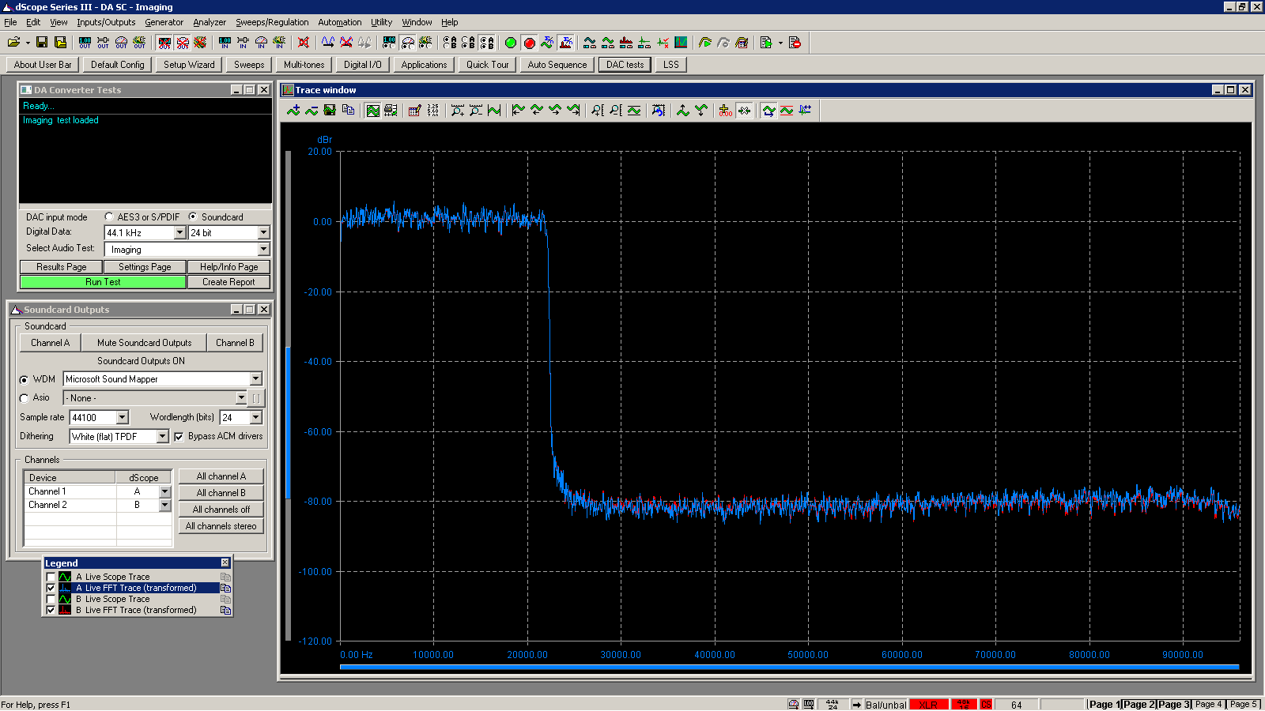Open the 44.1 kHz digital data dropdown

tap(179, 232)
